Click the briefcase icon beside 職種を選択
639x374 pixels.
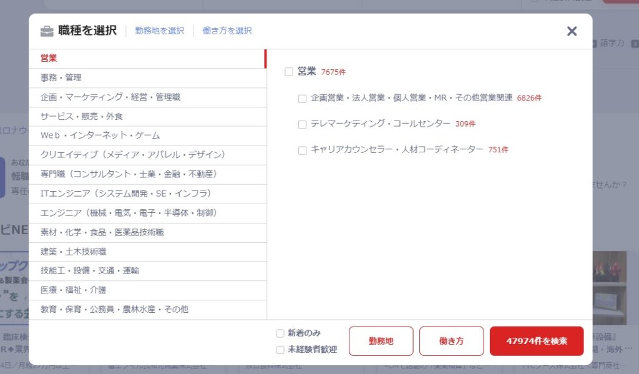(x=47, y=31)
